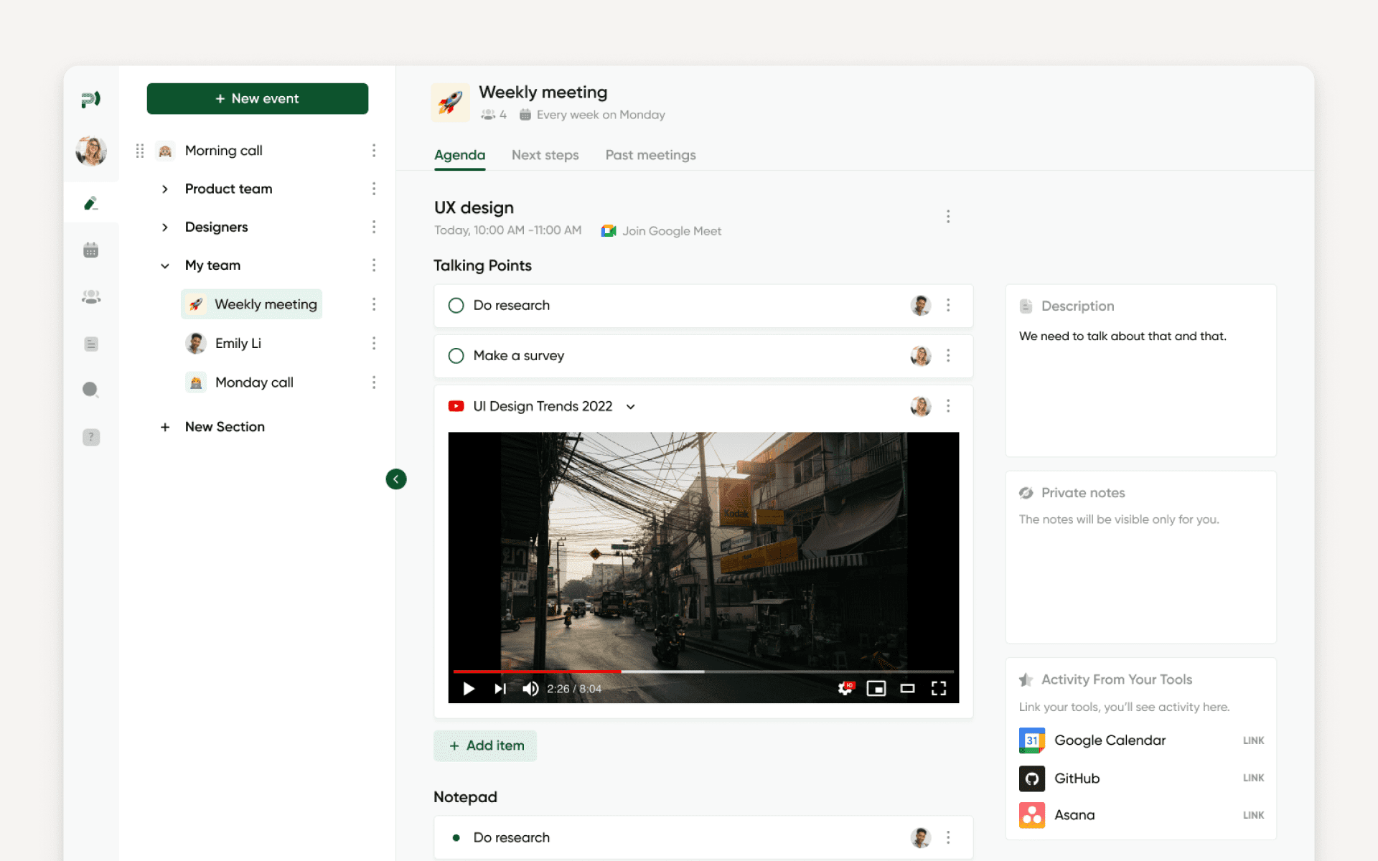The height and width of the screenshot is (861, 1378).
Task: Open the team members view in the sidebar
Action: pos(90,296)
